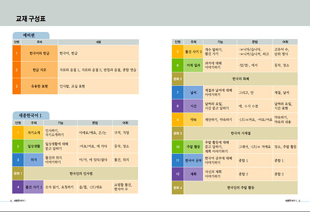The width and height of the screenshot is (310, 212).
Task: Select the "약속" topic cell in unit 9
Action: 193,120
